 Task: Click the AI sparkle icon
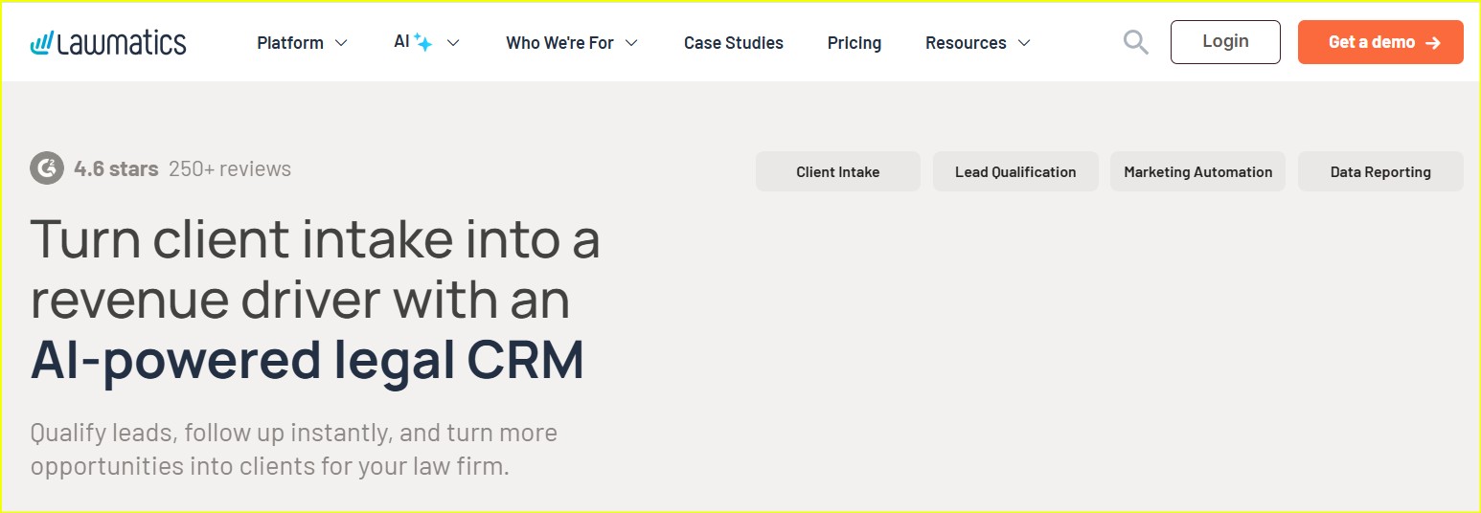pos(423,43)
